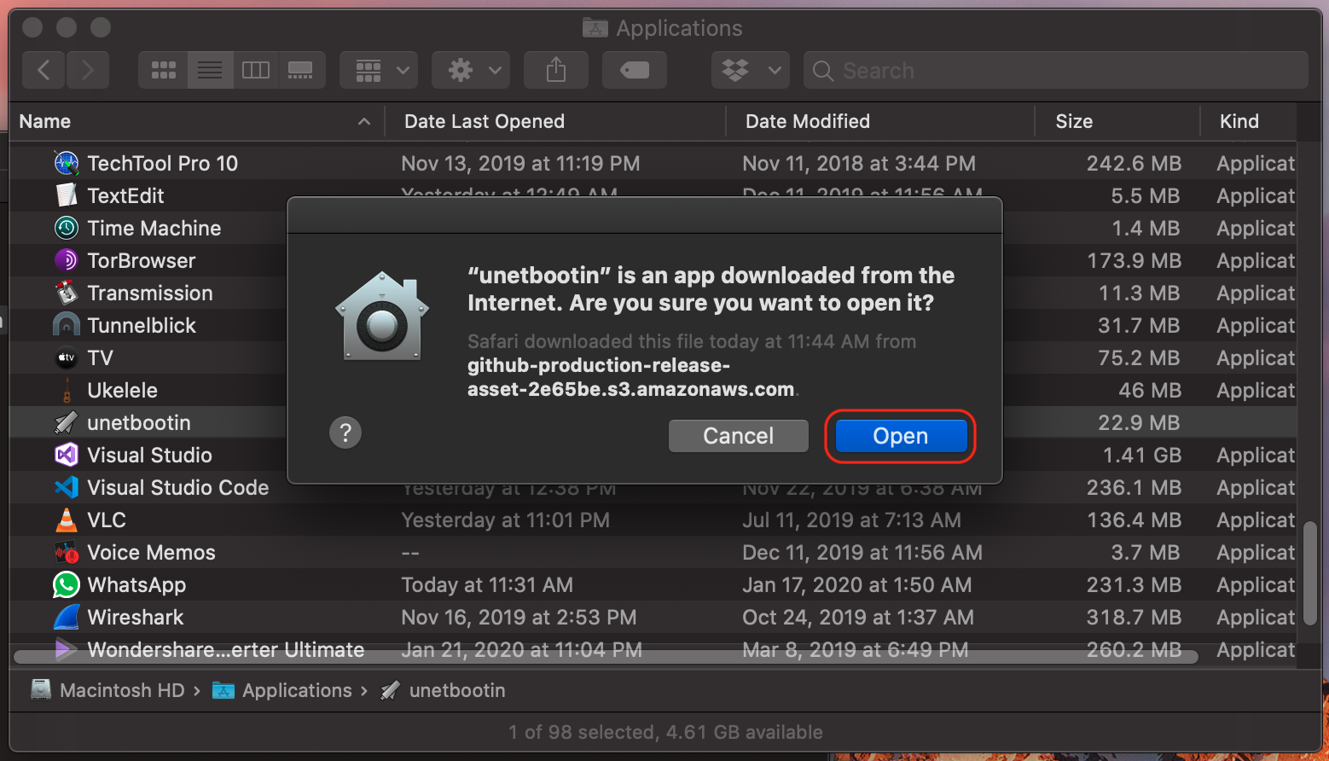The height and width of the screenshot is (761, 1329).
Task: Select the TechTool Pro 10 app icon
Action: tap(67, 163)
